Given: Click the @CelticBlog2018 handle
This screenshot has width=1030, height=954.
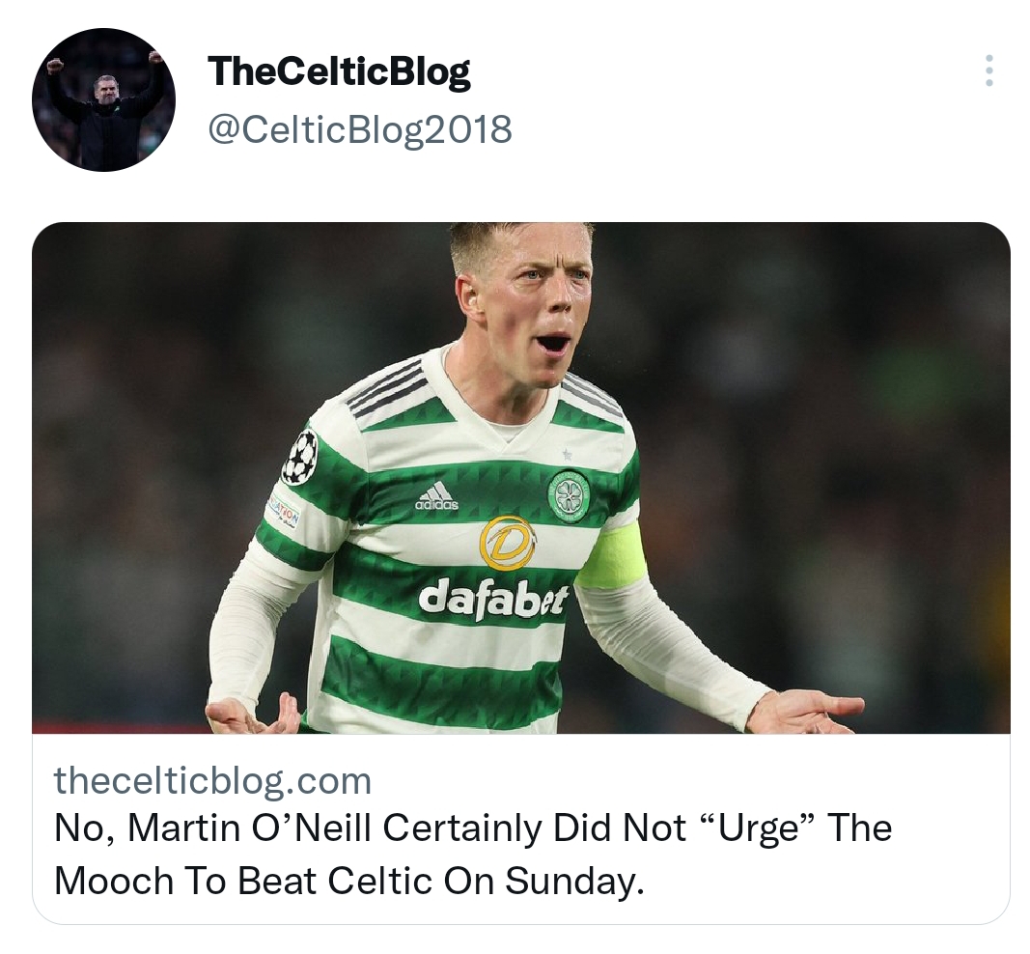Looking at the screenshot, I should [360, 128].
